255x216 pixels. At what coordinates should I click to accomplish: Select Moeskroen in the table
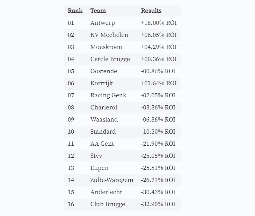coord(106,47)
